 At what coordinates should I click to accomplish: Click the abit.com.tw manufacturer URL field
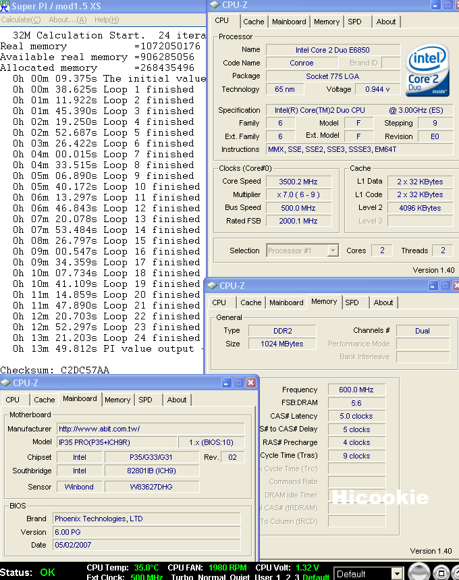tap(151, 429)
